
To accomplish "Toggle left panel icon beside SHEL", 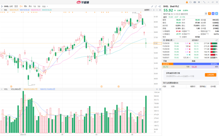I will 2,6.
